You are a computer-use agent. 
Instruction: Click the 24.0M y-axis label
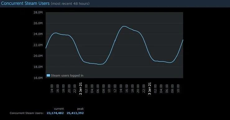pos(38,34)
